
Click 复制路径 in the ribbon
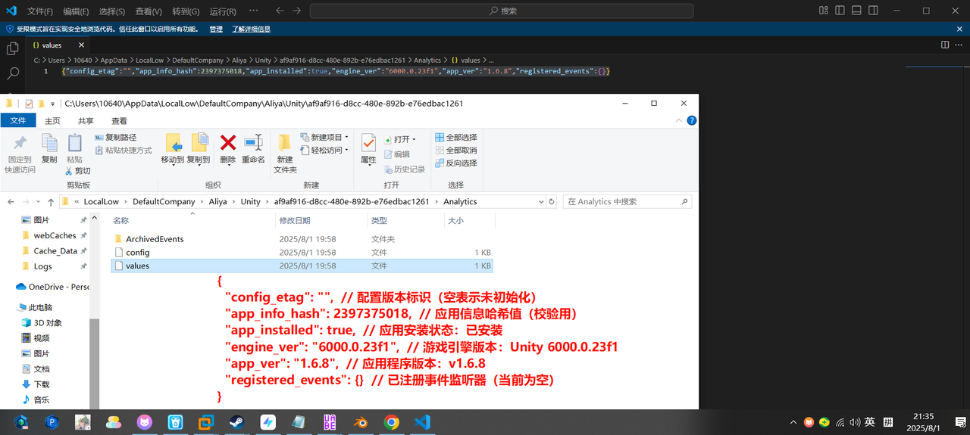pos(115,137)
